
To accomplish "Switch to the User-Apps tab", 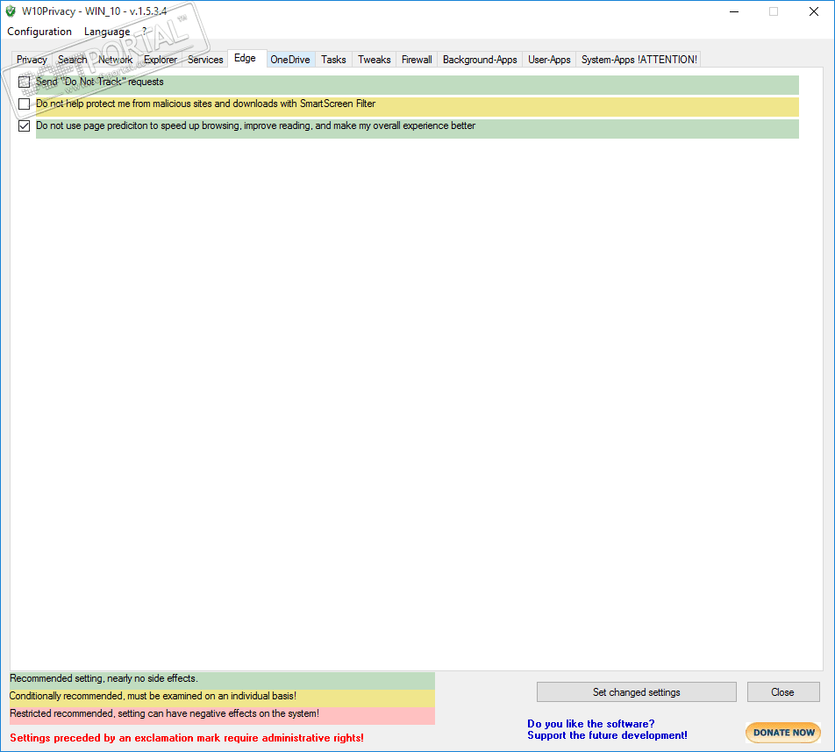I will click(549, 60).
